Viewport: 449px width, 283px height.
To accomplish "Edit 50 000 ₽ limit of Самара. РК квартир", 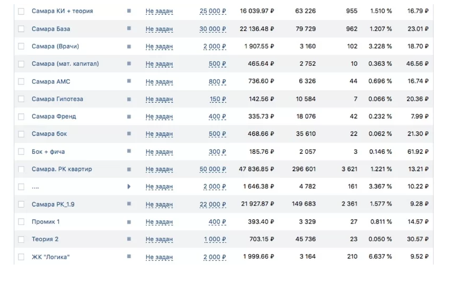I will click(x=213, y=169).
